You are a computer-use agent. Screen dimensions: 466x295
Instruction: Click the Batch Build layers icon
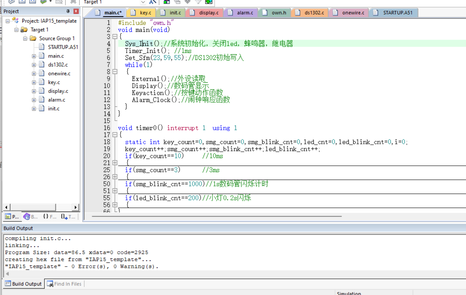pyautogui.click(x=44, y=2)
